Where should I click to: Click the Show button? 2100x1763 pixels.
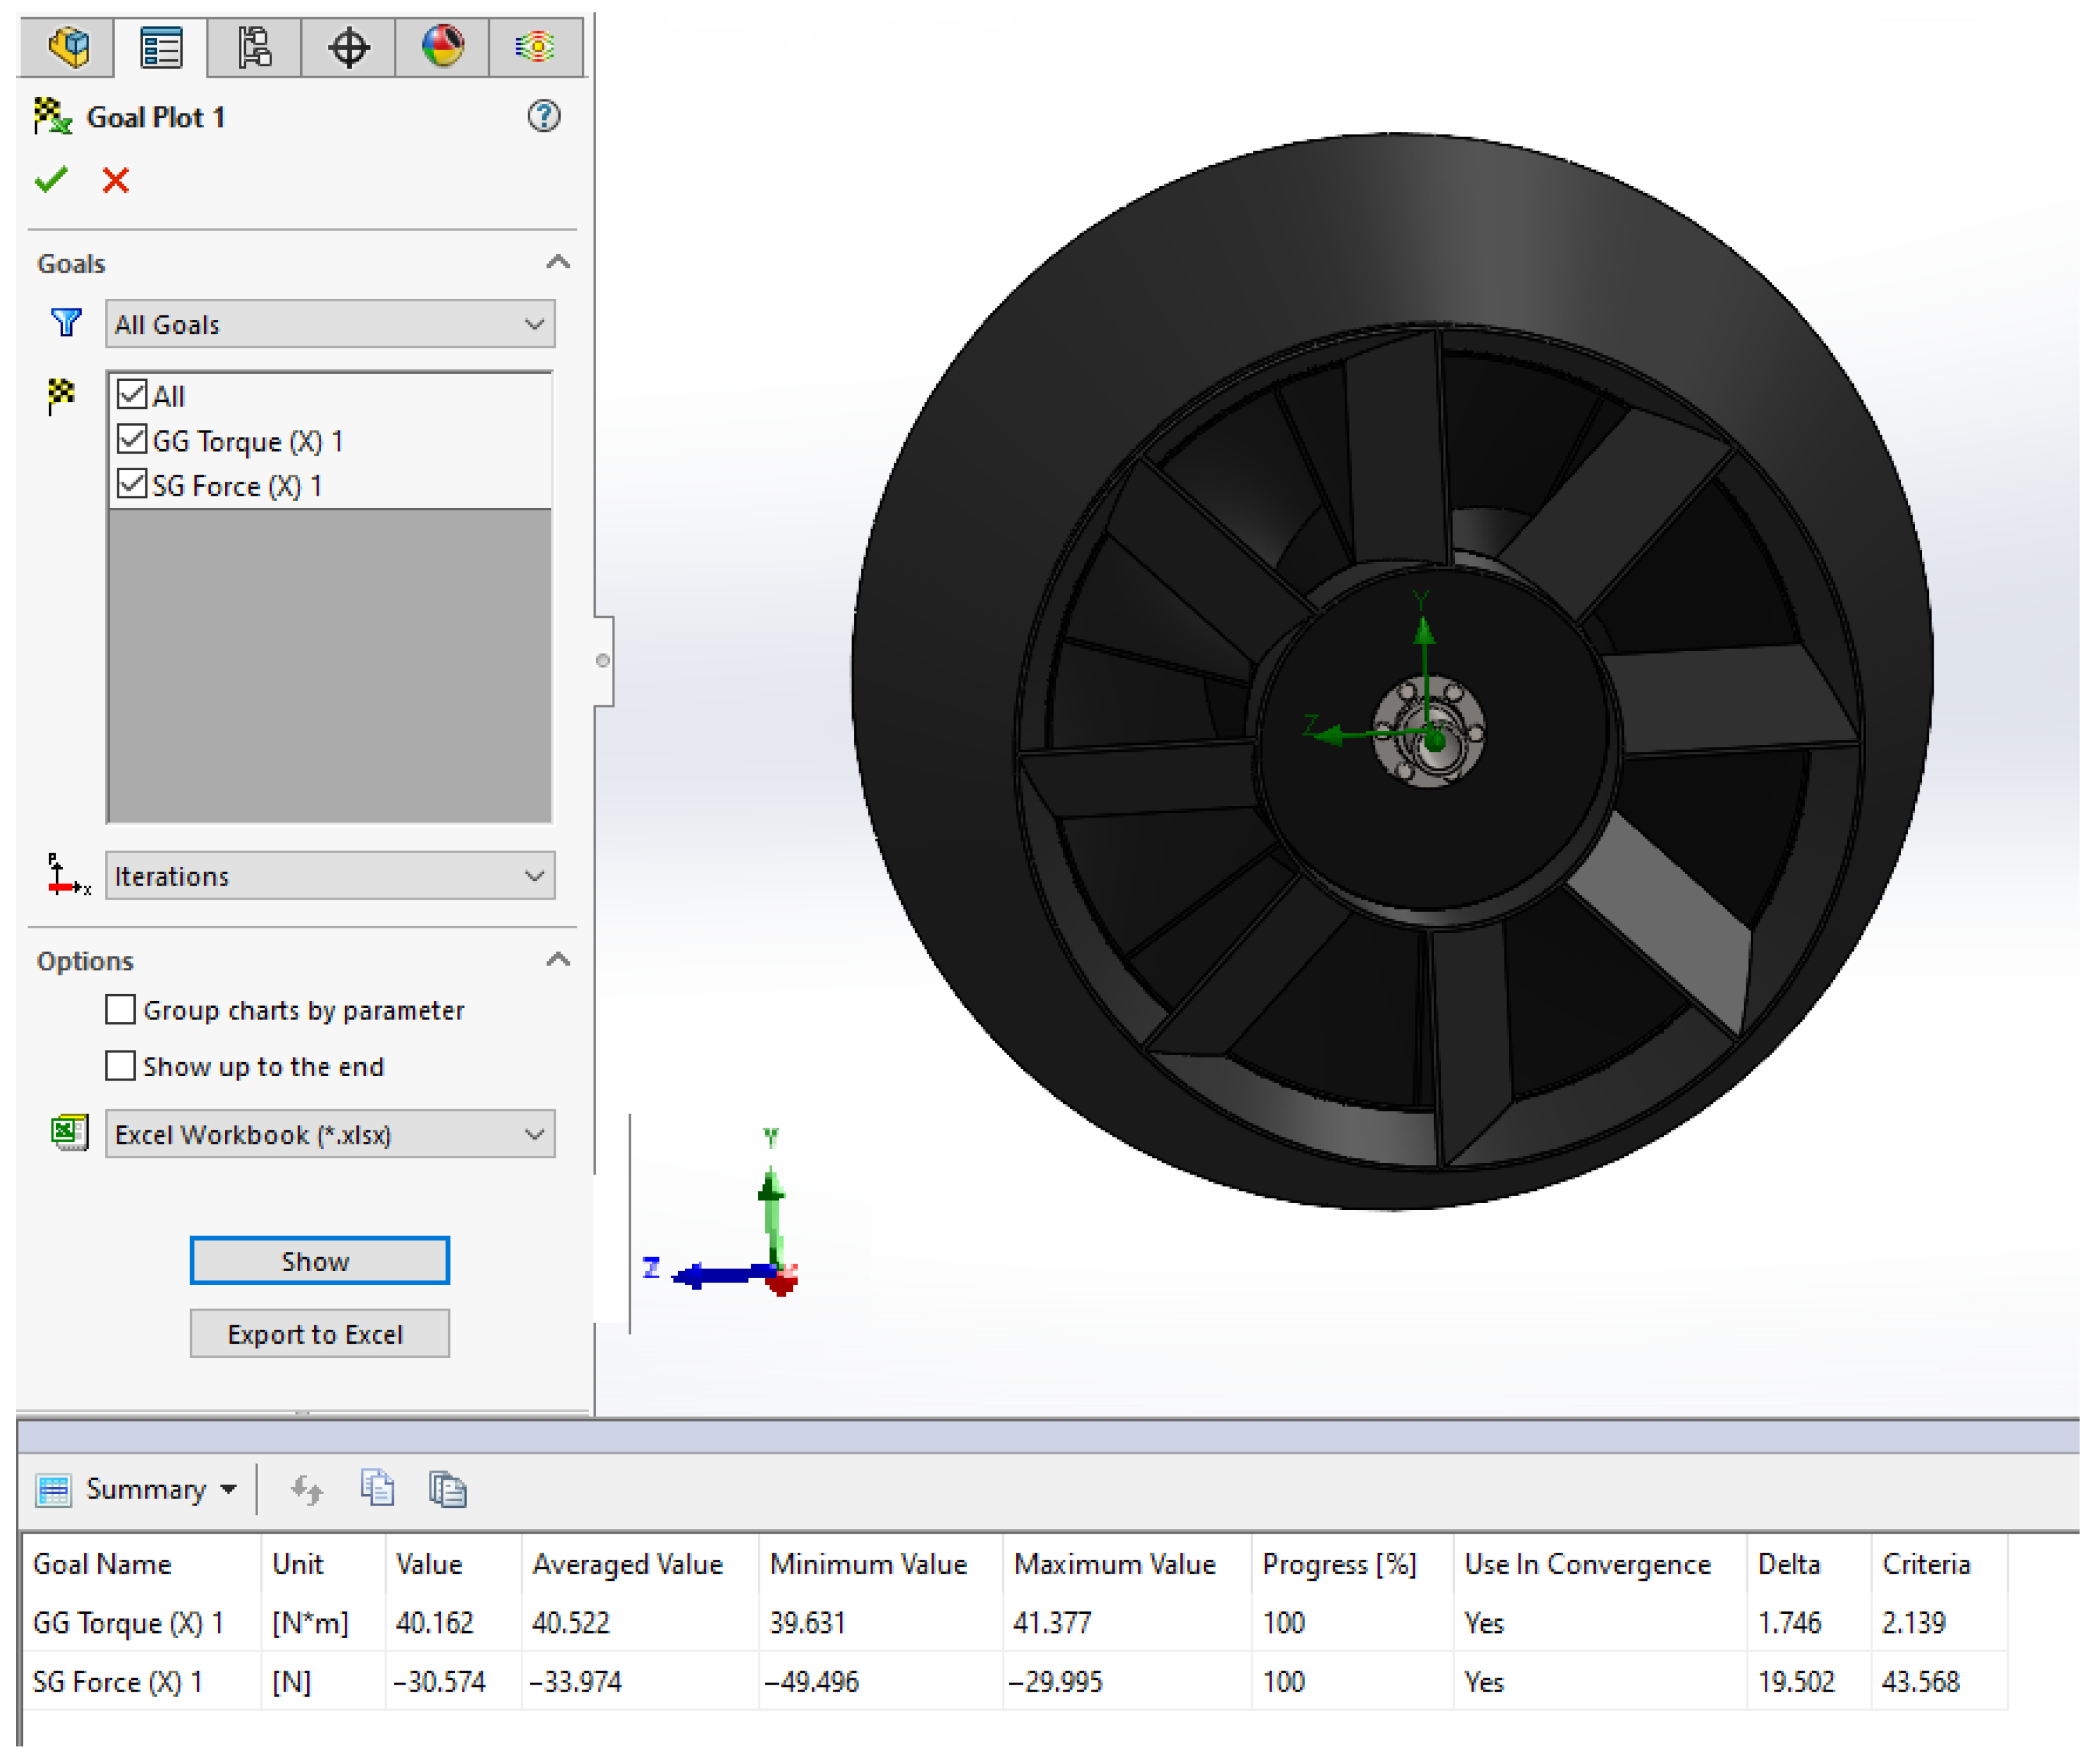point(320,1262)
